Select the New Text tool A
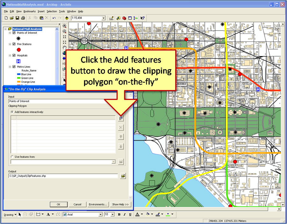The height and width of the screenshot is (224, 287). point(48,214)
